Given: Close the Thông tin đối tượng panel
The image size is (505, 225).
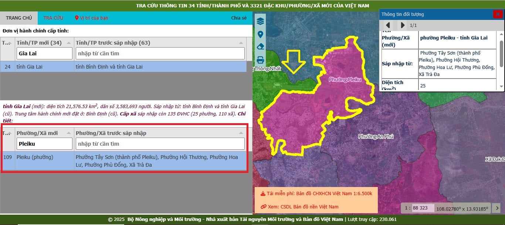Looking at the screenshot, I should point(497,14).
